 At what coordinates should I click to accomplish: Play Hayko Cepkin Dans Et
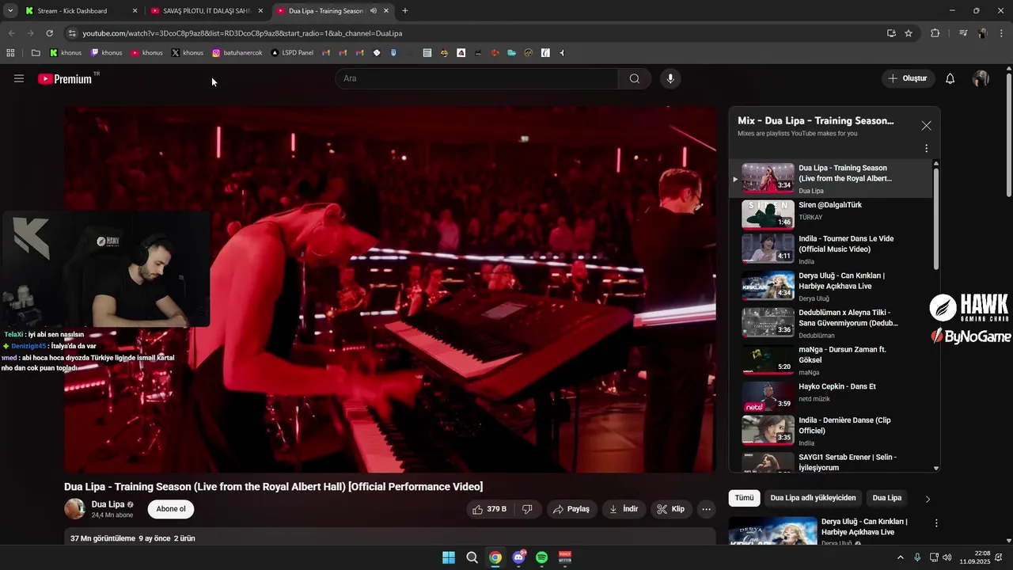coord(831,396)
